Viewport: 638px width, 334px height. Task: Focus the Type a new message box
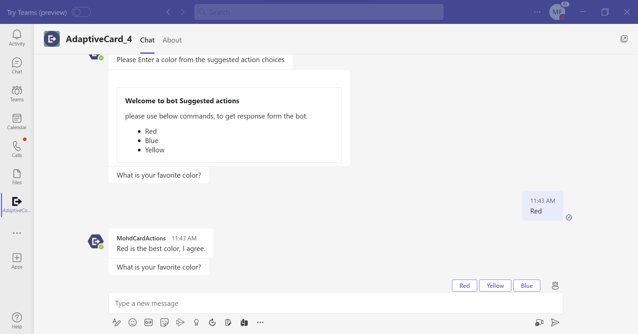point(336,303)
